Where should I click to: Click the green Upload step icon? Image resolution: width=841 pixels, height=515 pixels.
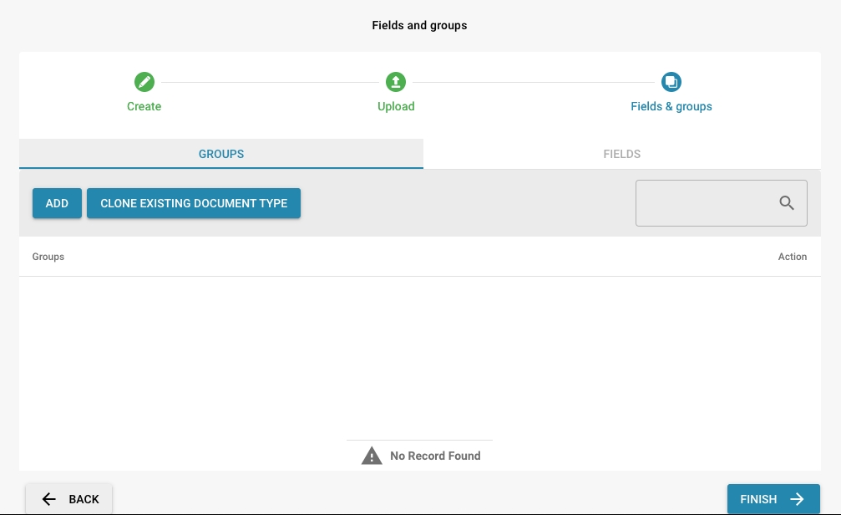point(396,82)
